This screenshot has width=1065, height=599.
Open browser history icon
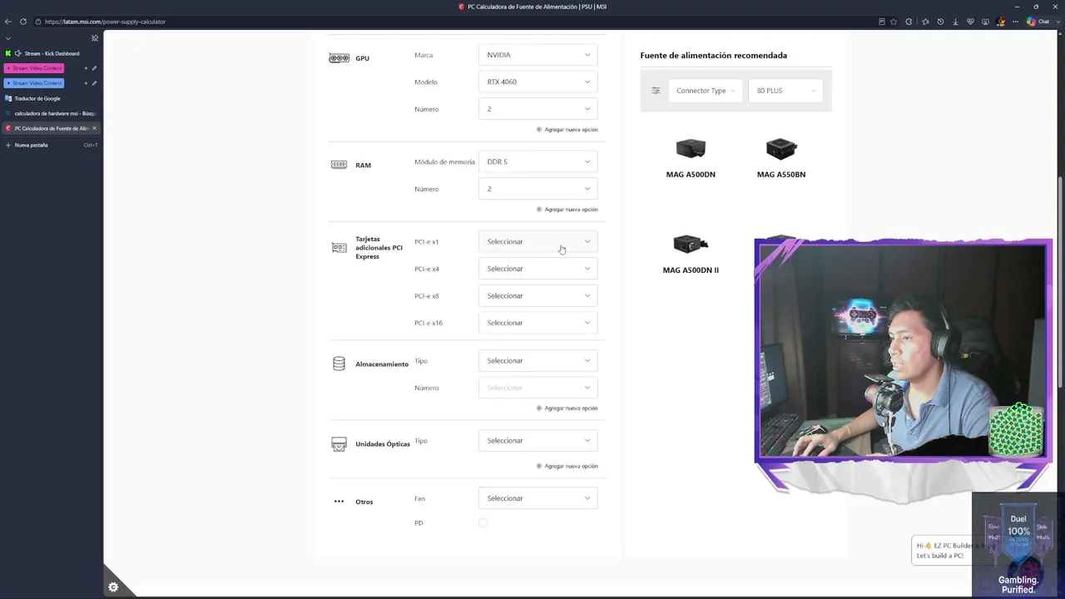pos(940,22)
